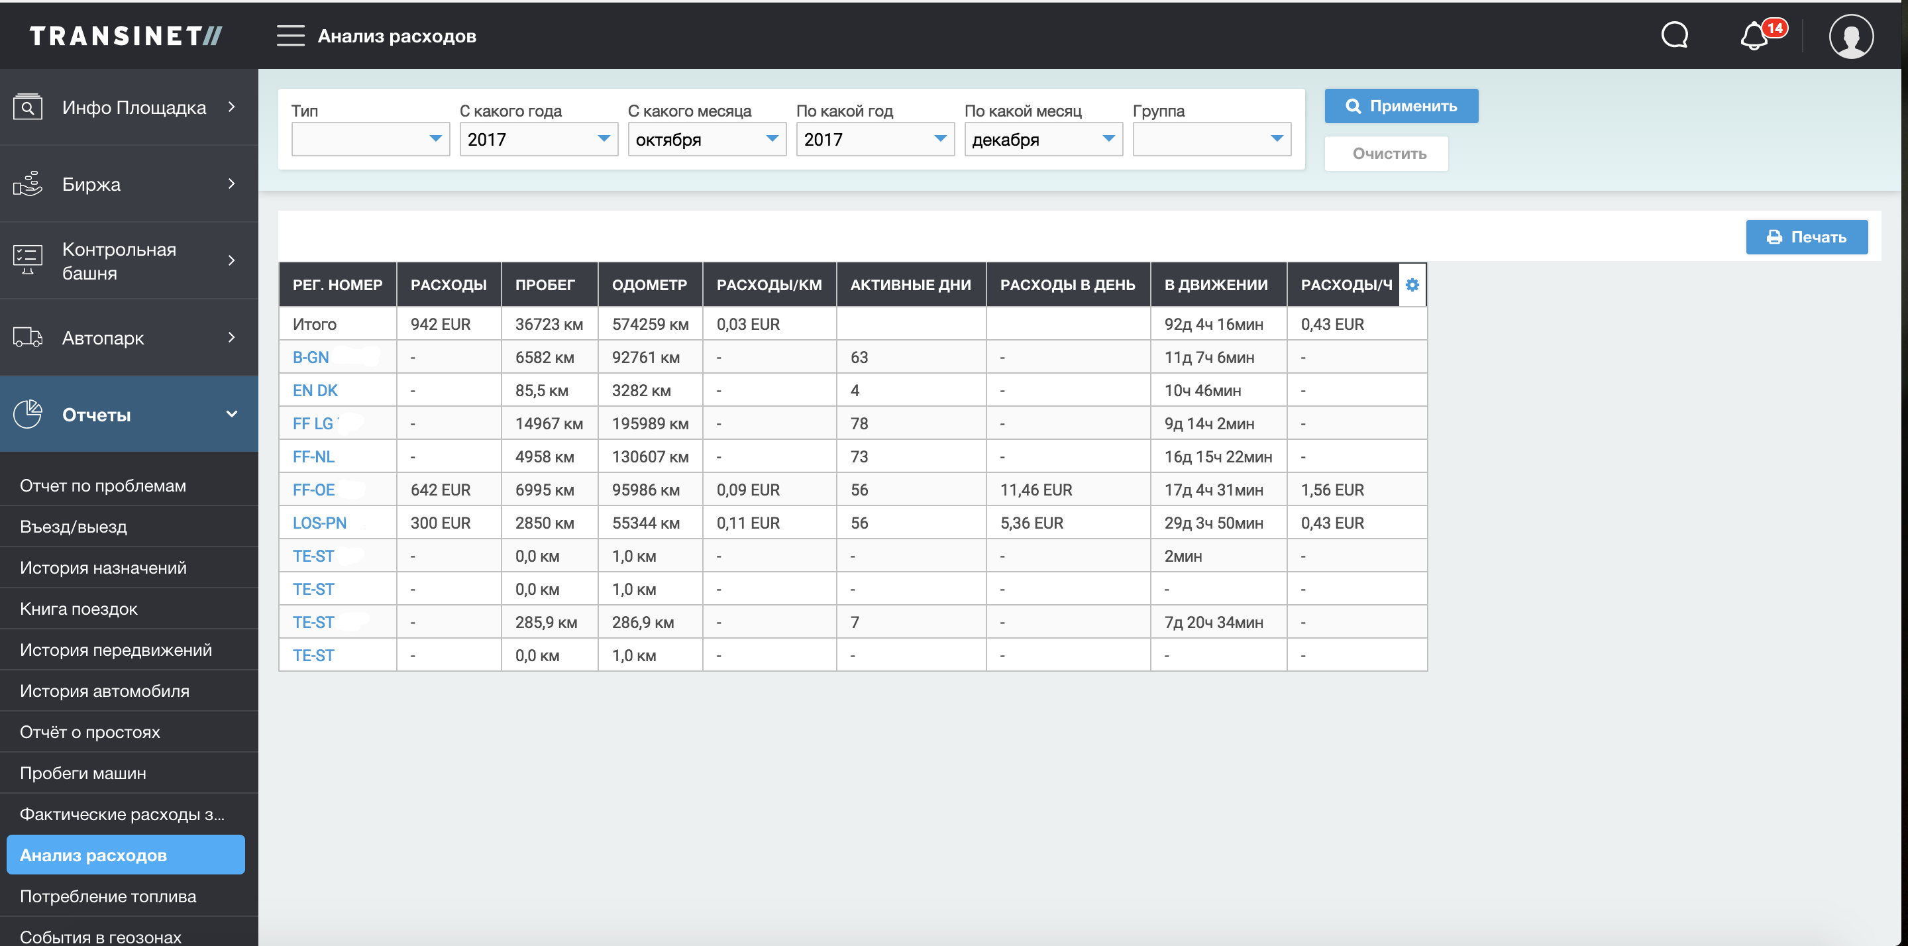
Task: Click the Контрольная башня sidebar icon
Action: click(28, 260)
